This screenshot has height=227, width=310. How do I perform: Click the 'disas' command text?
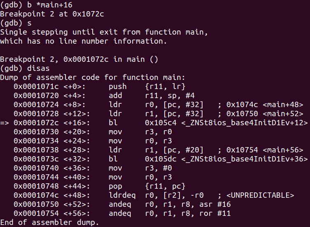pyautogui.click(x=38, y=68)
